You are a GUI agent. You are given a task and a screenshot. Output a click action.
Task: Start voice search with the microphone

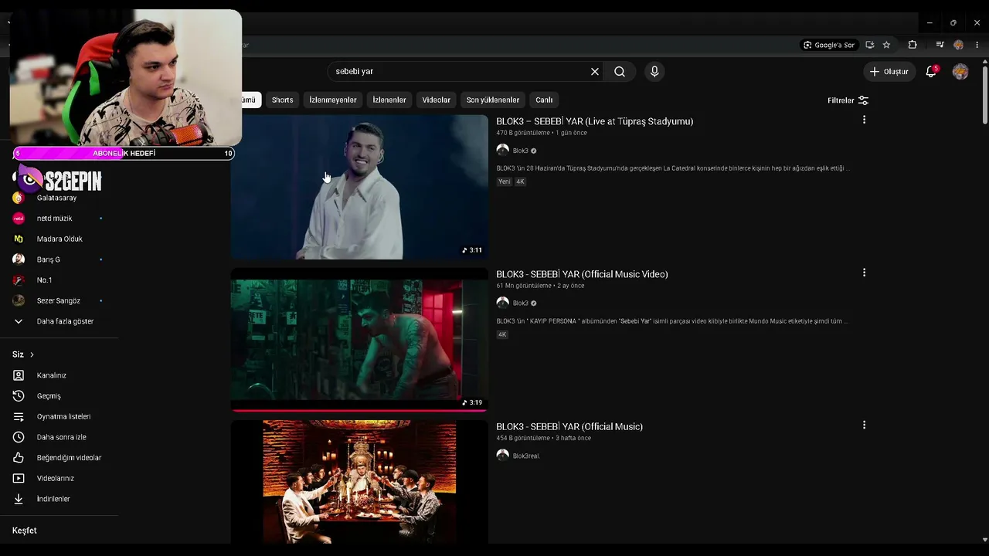pyautogui.click(x=654, y=71)
